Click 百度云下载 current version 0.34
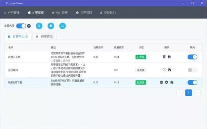 coord(96,57)
